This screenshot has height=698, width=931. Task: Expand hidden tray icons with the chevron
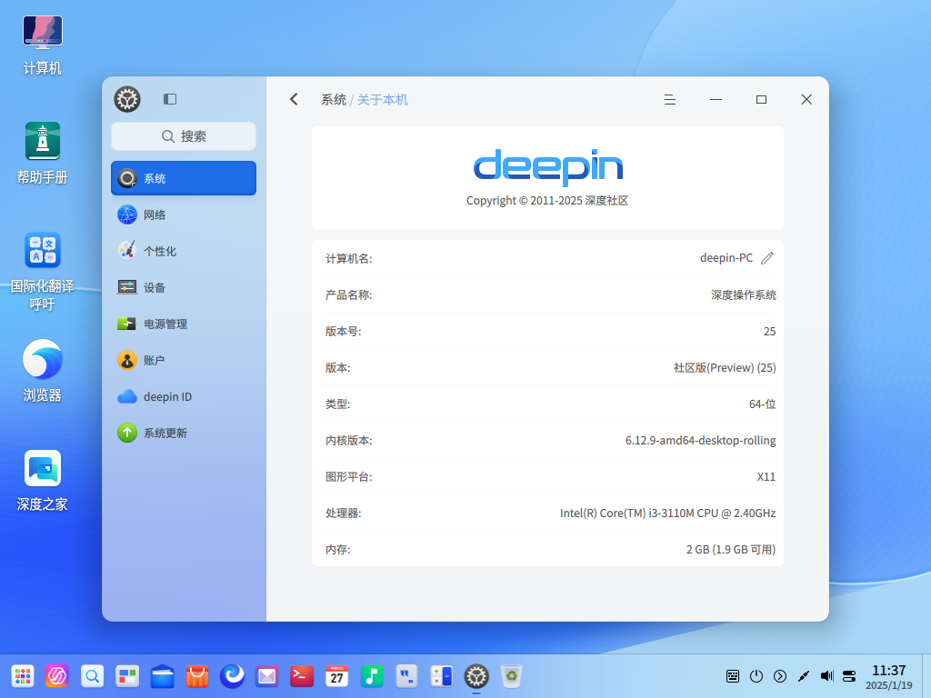click(780, 675)
